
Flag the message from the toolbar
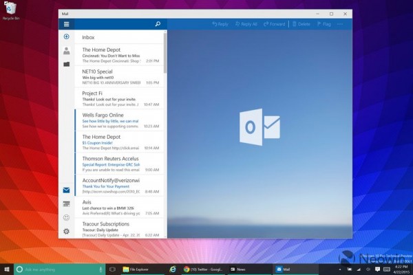click(323, 24)
